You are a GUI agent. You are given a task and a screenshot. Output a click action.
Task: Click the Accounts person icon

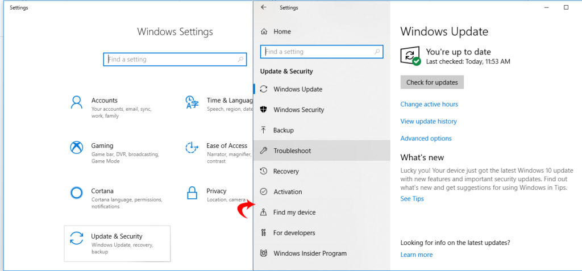(76, 102)
